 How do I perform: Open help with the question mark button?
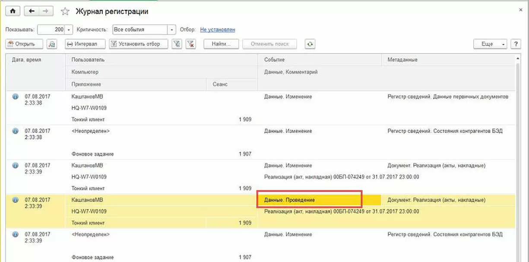515,44
